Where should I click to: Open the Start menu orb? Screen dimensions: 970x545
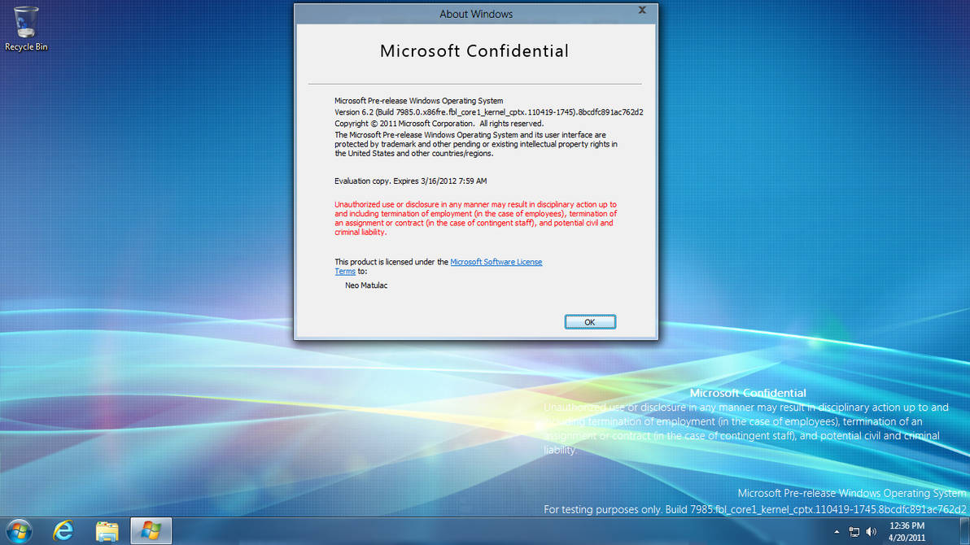20,531
